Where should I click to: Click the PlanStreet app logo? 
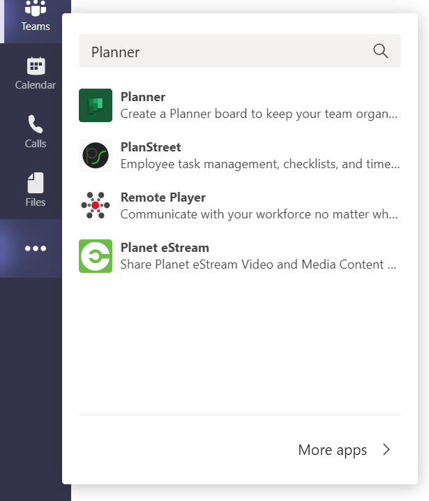point(96,156)
